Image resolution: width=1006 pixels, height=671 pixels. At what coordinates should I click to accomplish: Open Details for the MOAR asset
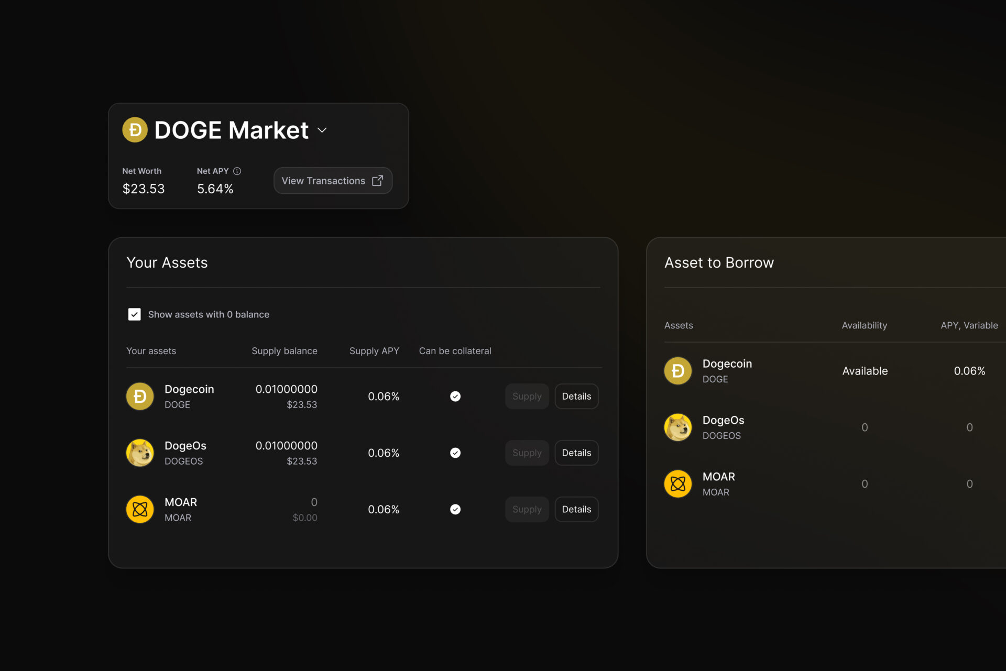point(576,509)
